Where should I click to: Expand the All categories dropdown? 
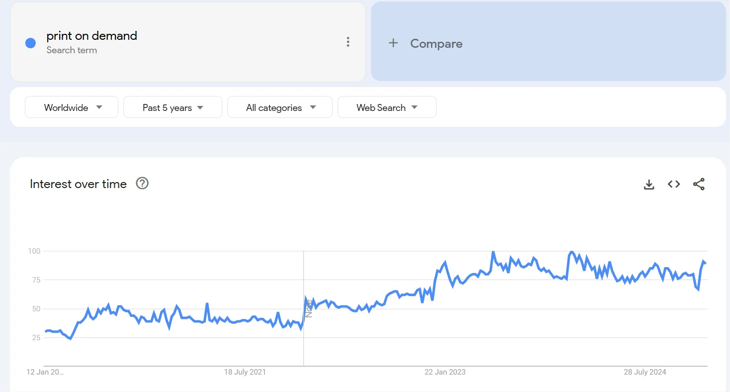coord(280,107)
